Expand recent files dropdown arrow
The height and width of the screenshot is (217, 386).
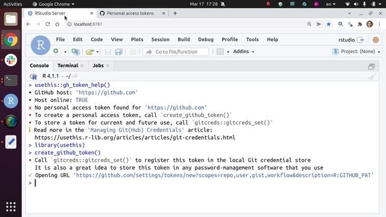(x=98, y=52)
